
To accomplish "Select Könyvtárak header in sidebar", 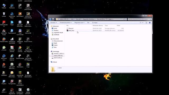I will (56, 39).
